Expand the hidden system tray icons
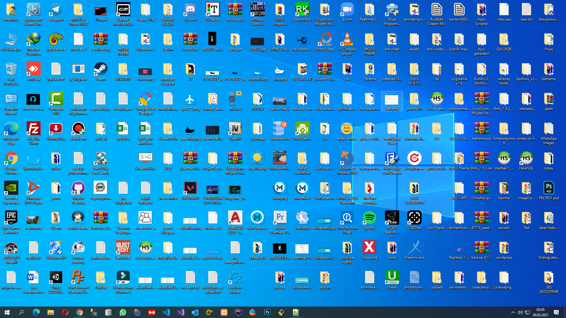Viewport: 566px width, 318px height. coord(513,312)
